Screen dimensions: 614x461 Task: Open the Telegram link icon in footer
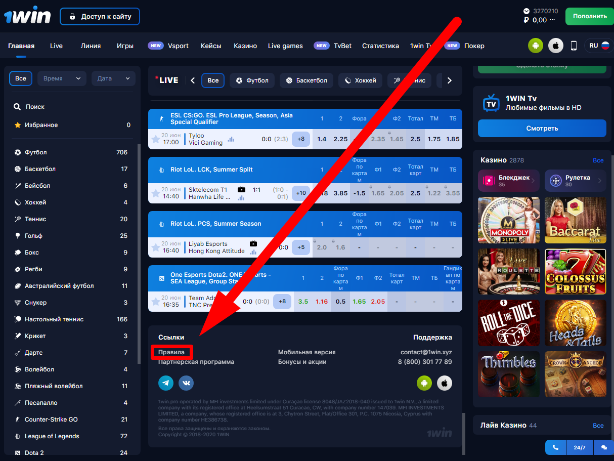166,383
